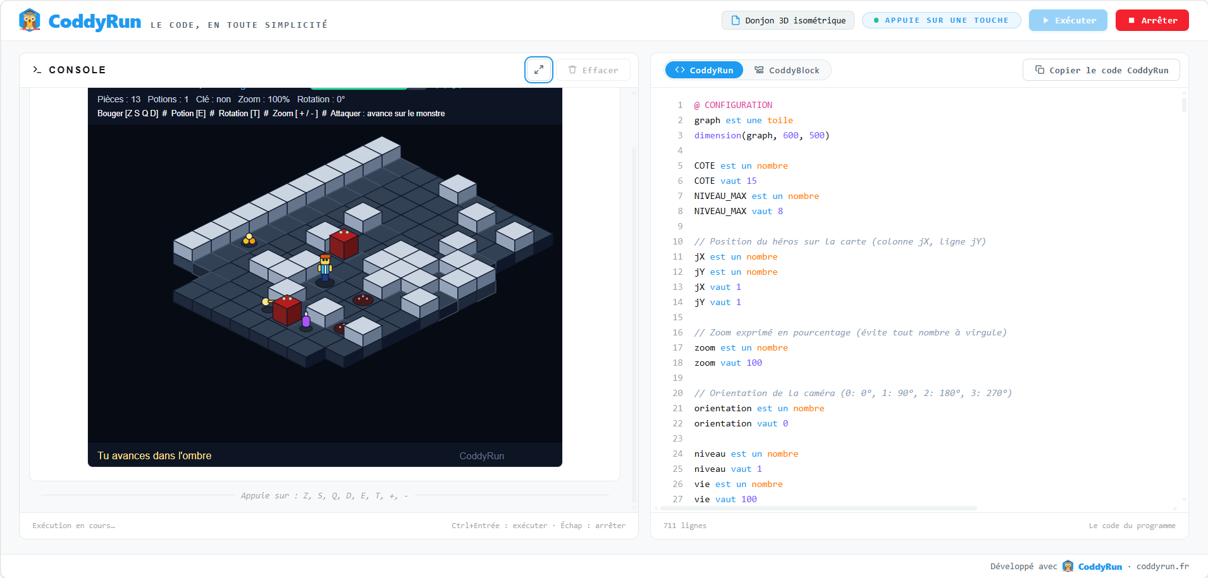Click the code editor vertical scrollbar
The width and height of the screenshot is (1208, 578).
pyautogui.click(x=1184, y=104)
